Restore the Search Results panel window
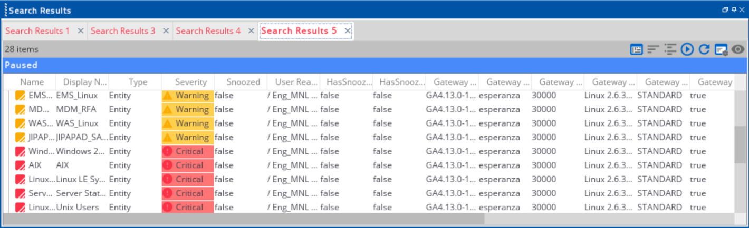749x228 pixels. click(x=725, y=10)
